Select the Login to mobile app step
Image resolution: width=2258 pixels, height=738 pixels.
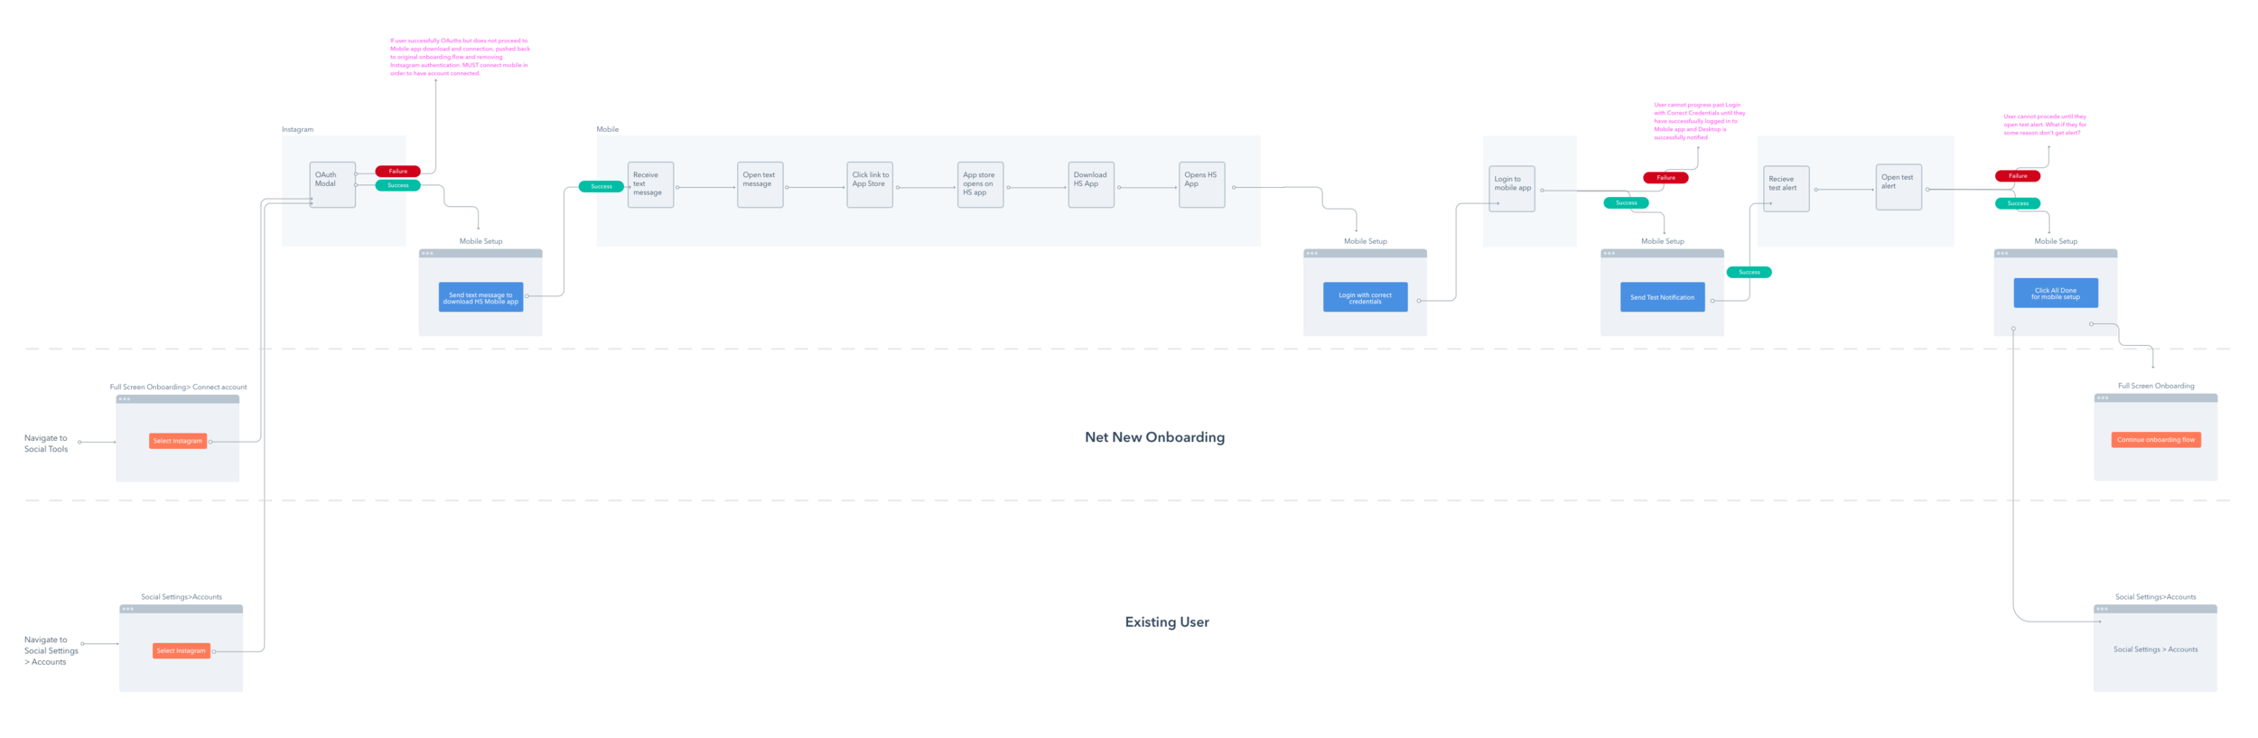pyautogui.click(x=1512, y=189)
